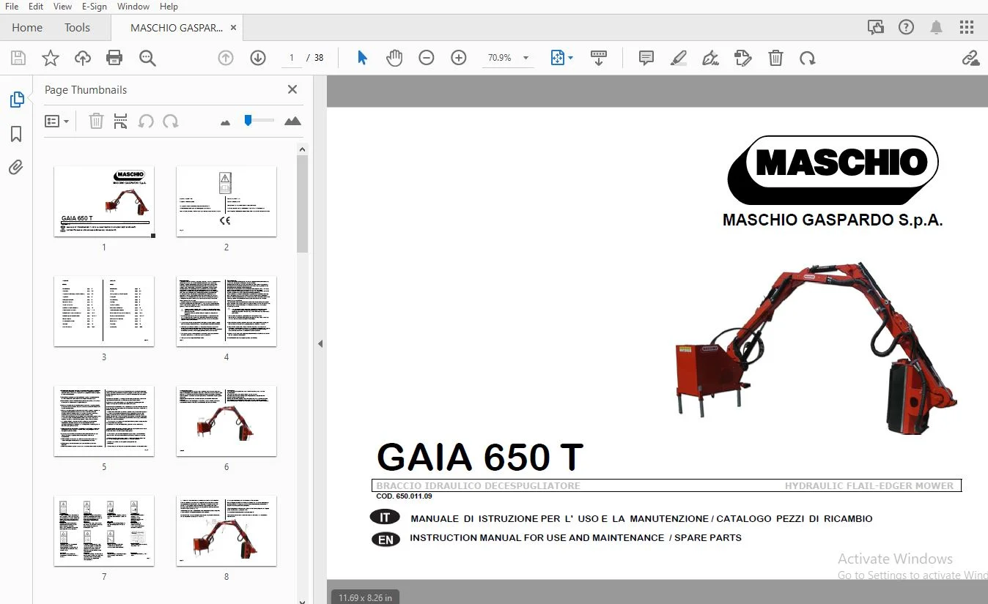
Task: Open the apps grid icon
Action: click(x=967, y=28)
